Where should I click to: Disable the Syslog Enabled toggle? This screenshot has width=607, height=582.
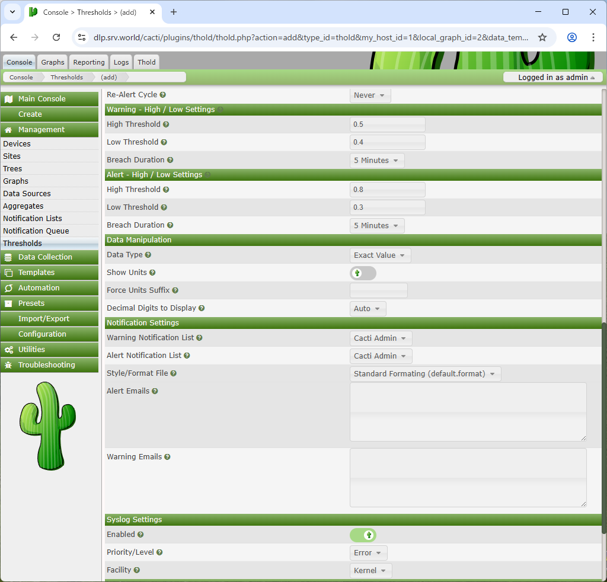tap(363, 535)
